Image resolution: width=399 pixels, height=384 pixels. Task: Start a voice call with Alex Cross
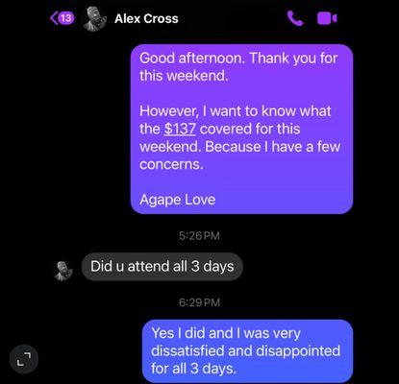coord(295,18)
